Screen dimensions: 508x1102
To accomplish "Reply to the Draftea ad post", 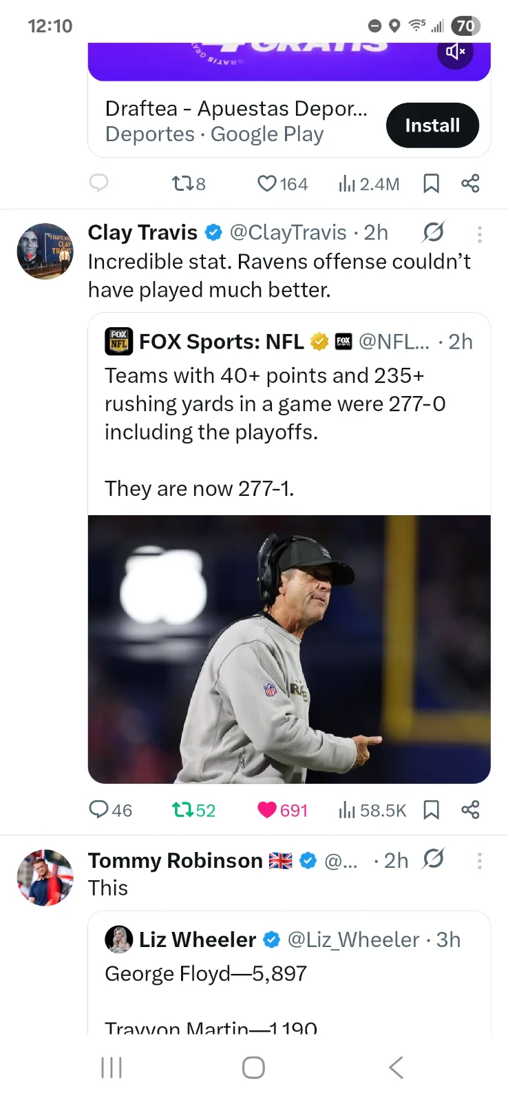I will [99, 183].
